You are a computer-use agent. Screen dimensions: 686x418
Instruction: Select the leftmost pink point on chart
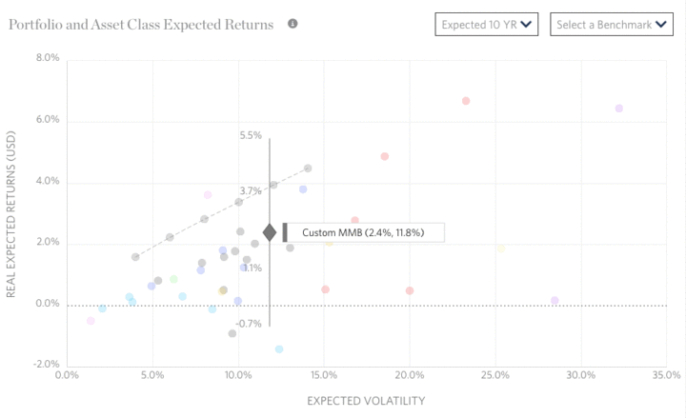(91, 321)
